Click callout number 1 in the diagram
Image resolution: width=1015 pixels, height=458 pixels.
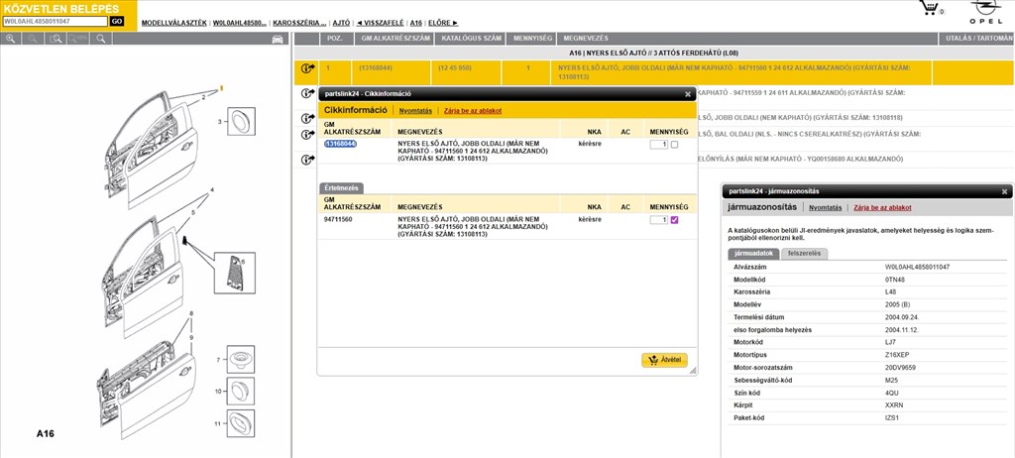[x=221, y=87]
